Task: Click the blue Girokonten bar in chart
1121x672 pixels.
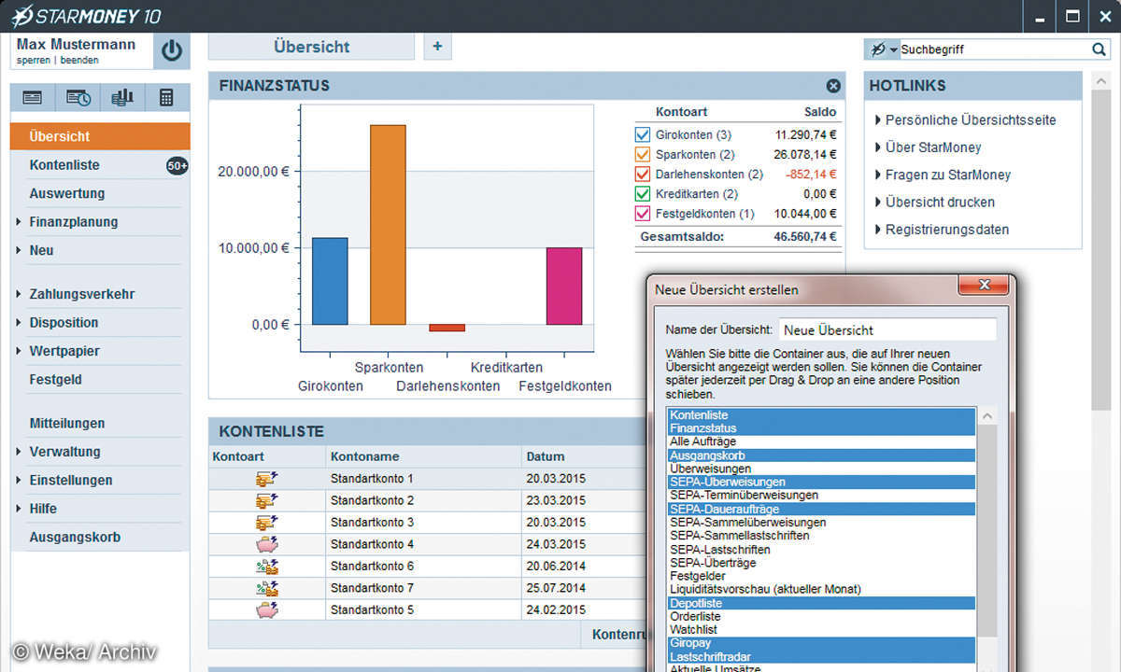Action: point(330,281)
